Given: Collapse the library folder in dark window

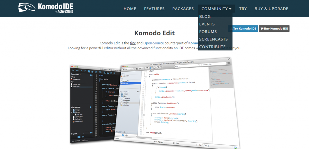Looking at the screenshot, I should 72,112.
